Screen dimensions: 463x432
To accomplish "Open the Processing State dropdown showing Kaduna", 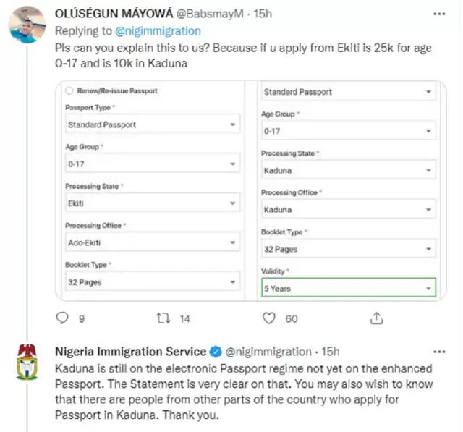I will 348,171.
